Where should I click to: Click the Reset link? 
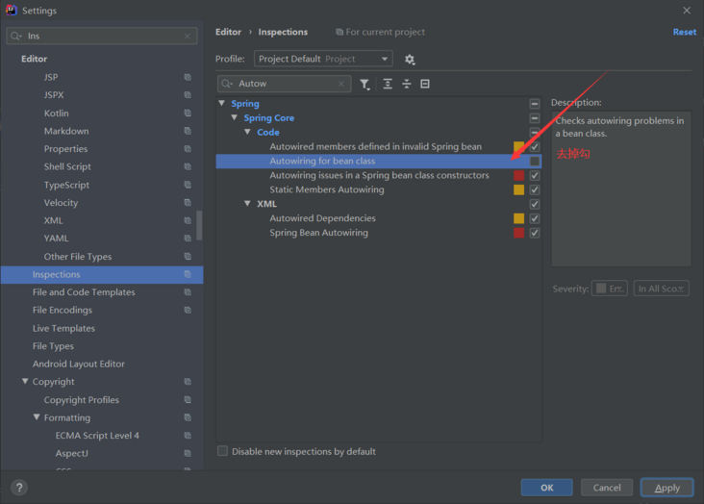pos(684,32)
